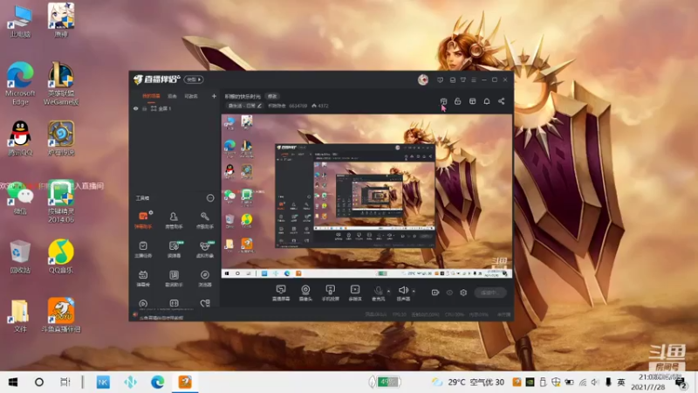This screenshot has height=393, width=698.
Task: Add a new scene with the plus button
Action: tap(214, 96)
